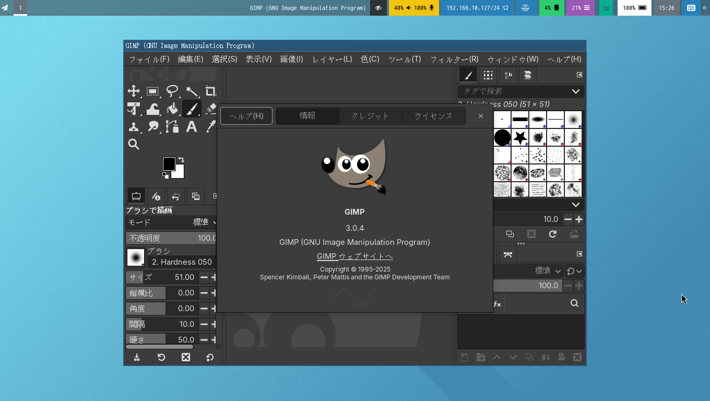Refresh the brushes list
This screenshot has height=401, width=710.
point(552,234)
